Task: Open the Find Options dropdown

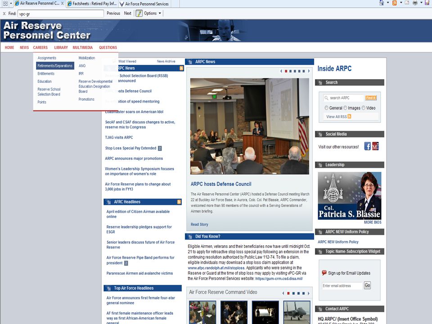Action: pyautogui.click(x=153, y=13)
